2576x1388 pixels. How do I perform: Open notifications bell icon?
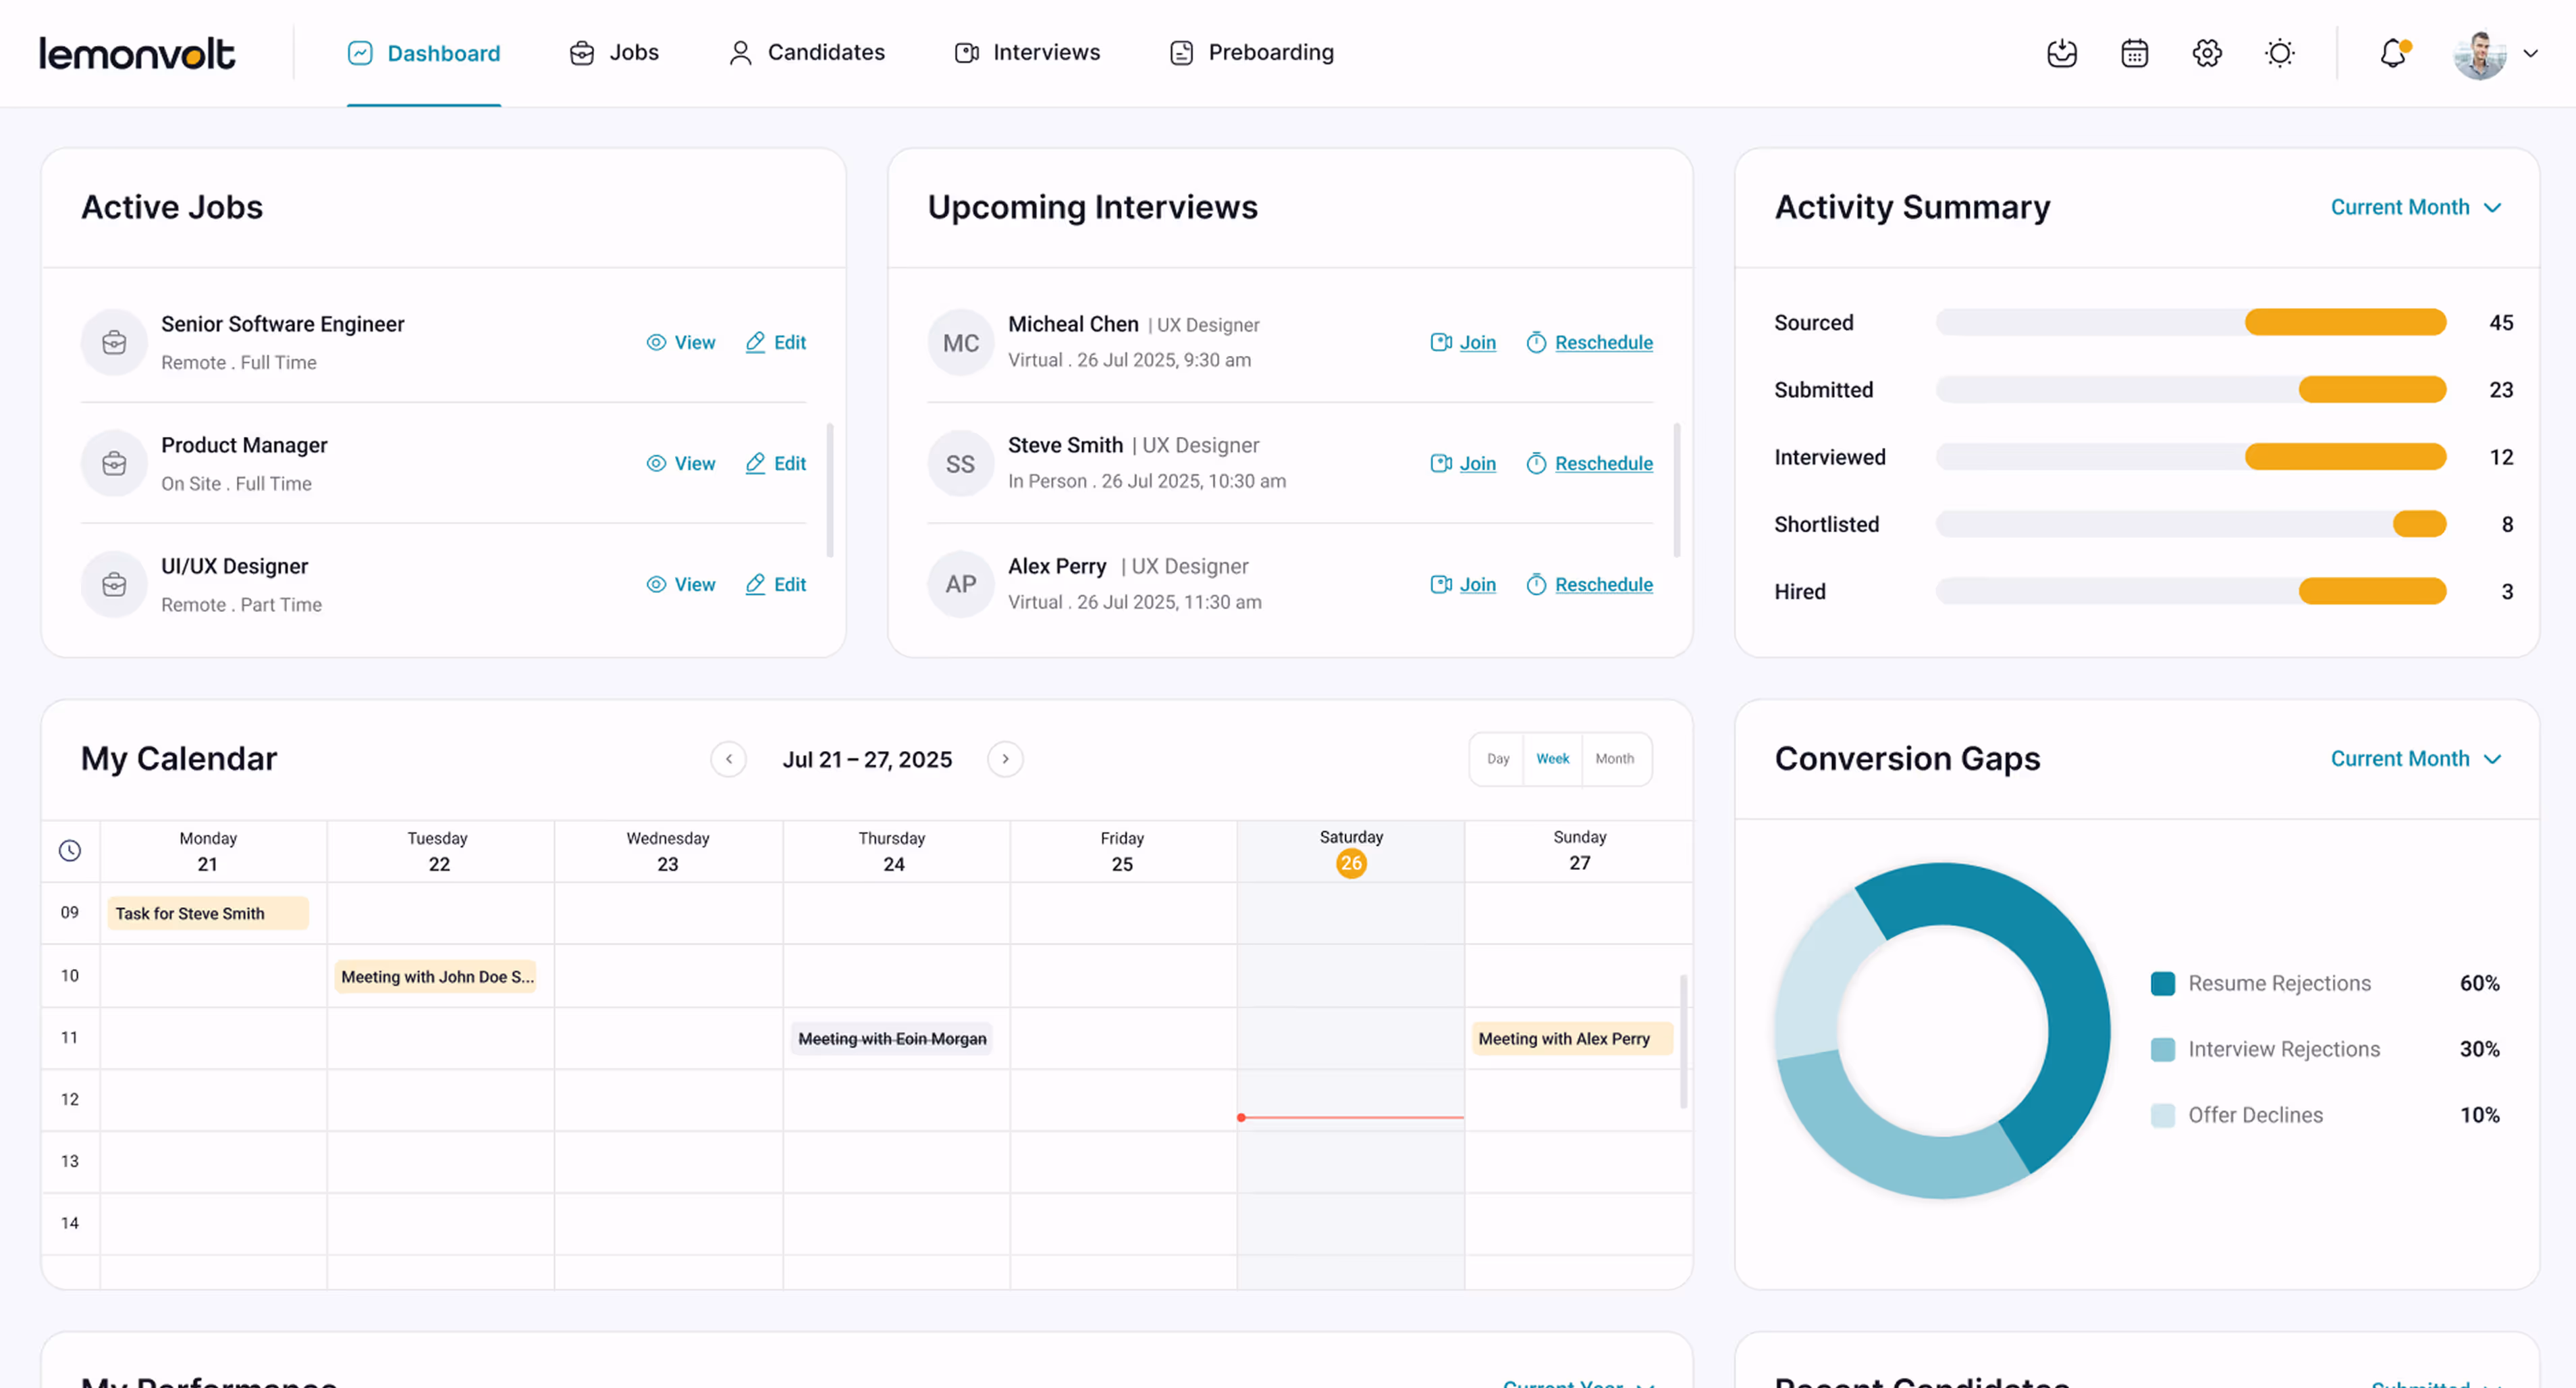tap(2392, 53)
